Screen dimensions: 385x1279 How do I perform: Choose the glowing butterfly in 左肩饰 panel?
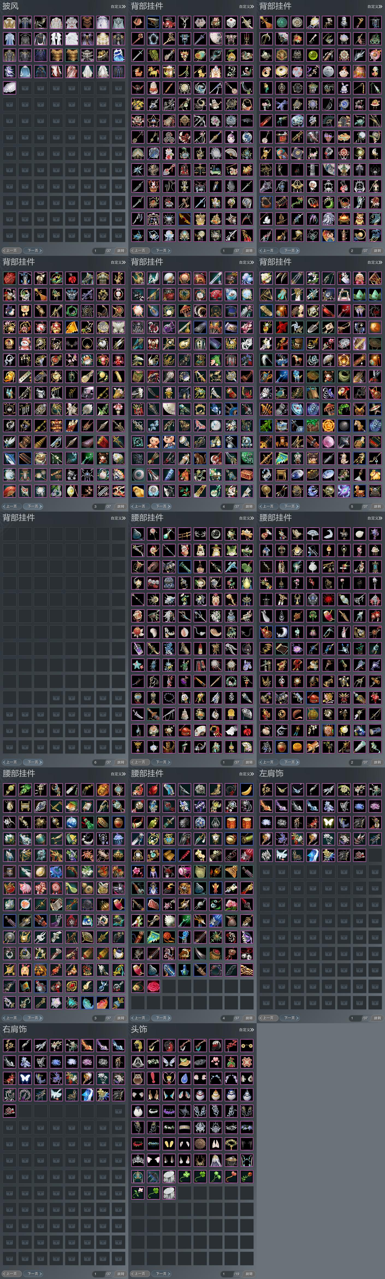328,823
